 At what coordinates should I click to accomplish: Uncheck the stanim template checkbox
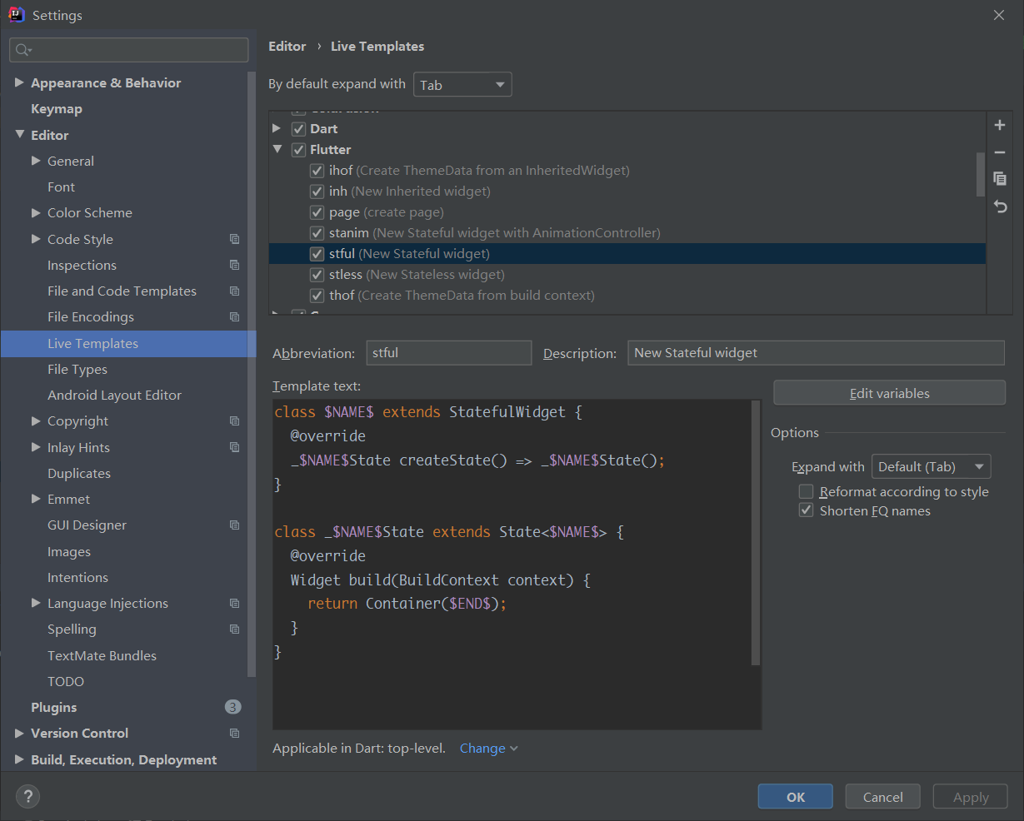[317, 233]
